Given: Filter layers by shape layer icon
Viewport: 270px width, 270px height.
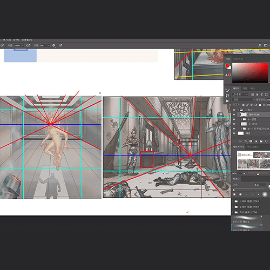Looking at the screenshot, I should (266, 94).
